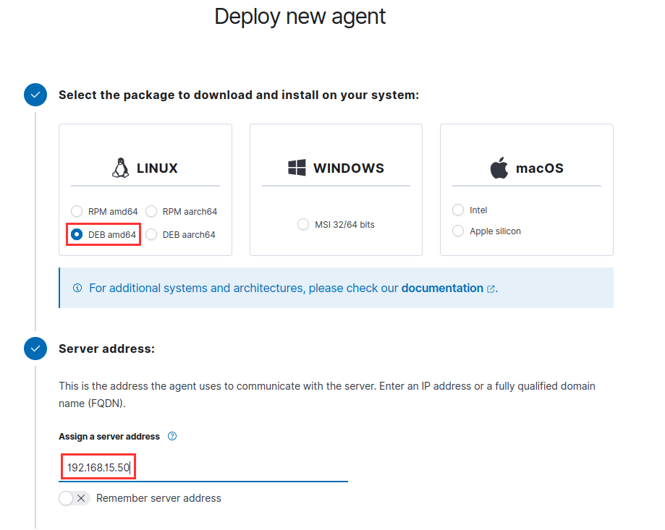Click the Deploy new agent page title
Viewport: 665px width, 530px height.
300,17
